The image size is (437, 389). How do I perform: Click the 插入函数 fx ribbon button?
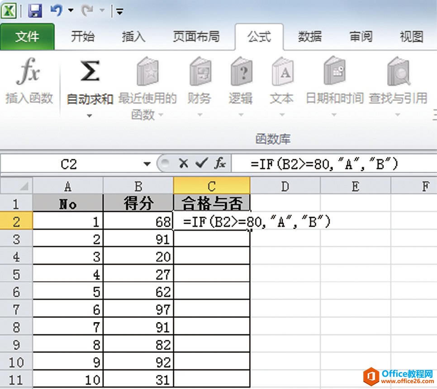(x=29, y=81)
